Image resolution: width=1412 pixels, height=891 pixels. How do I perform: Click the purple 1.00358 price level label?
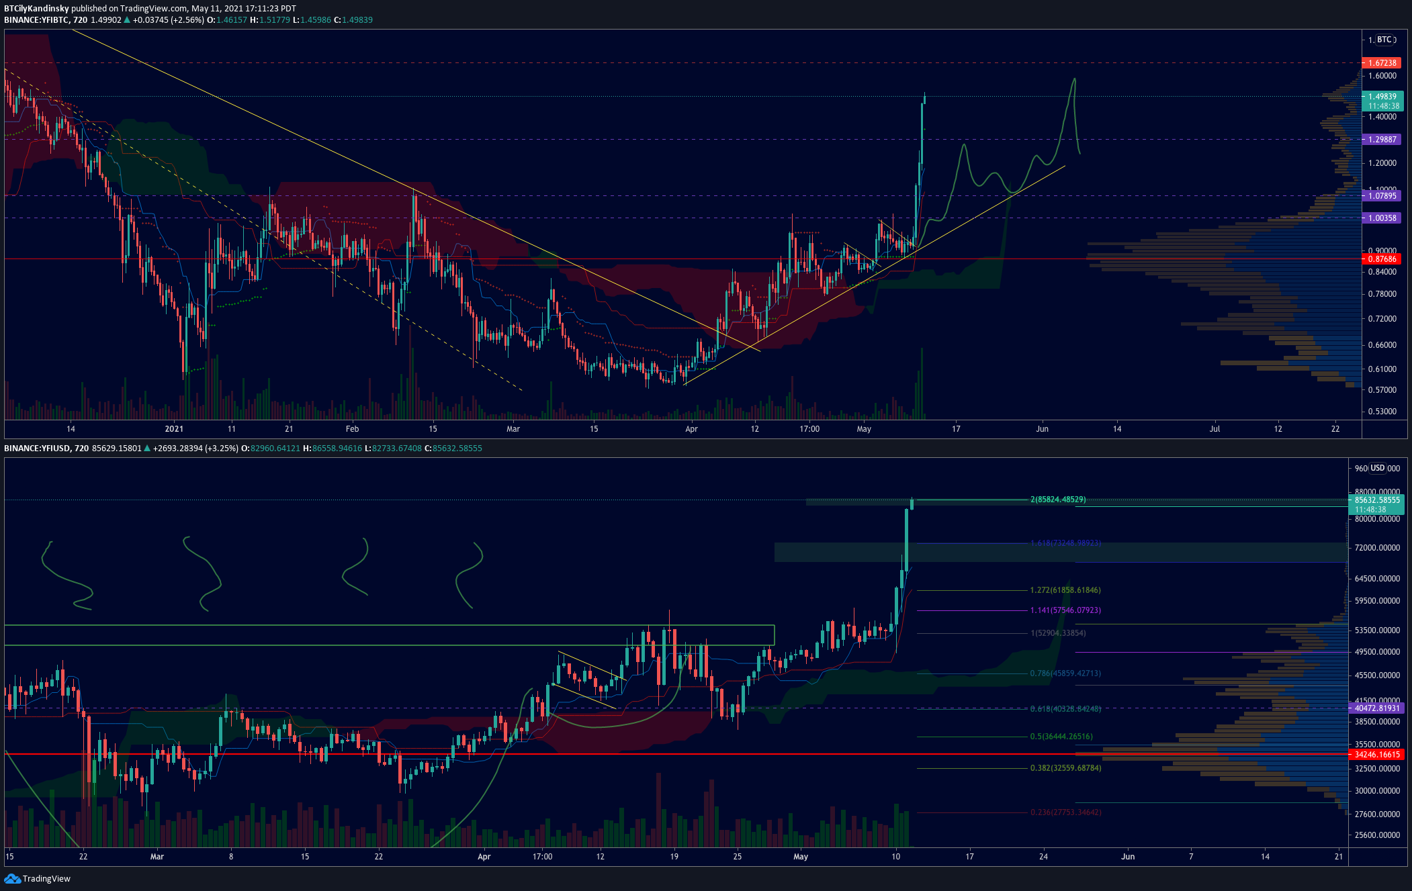[x=1382, y=218]
